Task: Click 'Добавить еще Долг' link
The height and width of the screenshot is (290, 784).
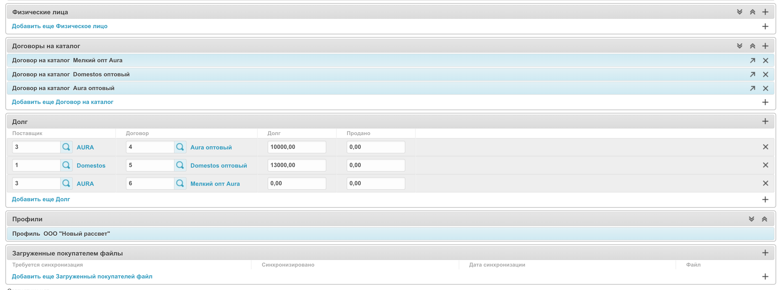Action: 41,200
